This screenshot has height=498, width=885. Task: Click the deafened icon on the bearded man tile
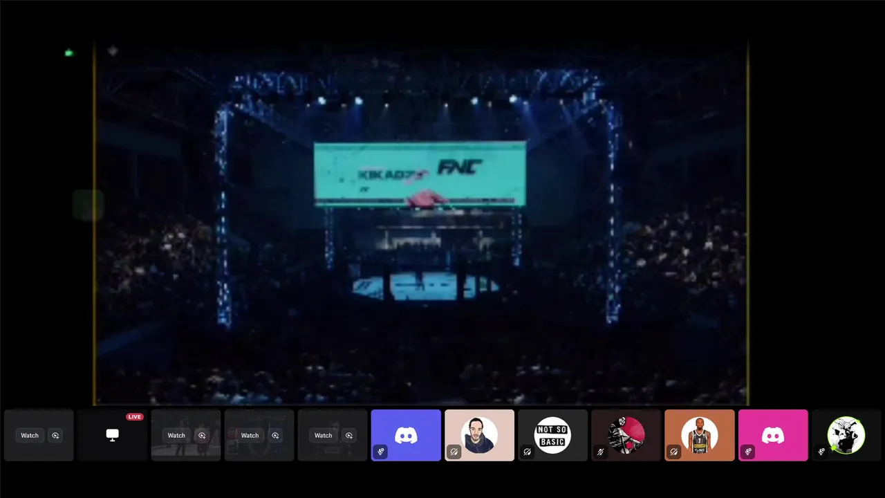[454, 452]
